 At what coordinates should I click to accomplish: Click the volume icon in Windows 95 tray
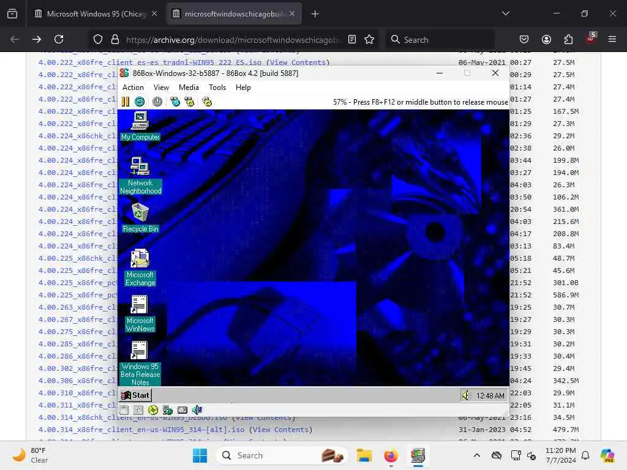[466, 395]
